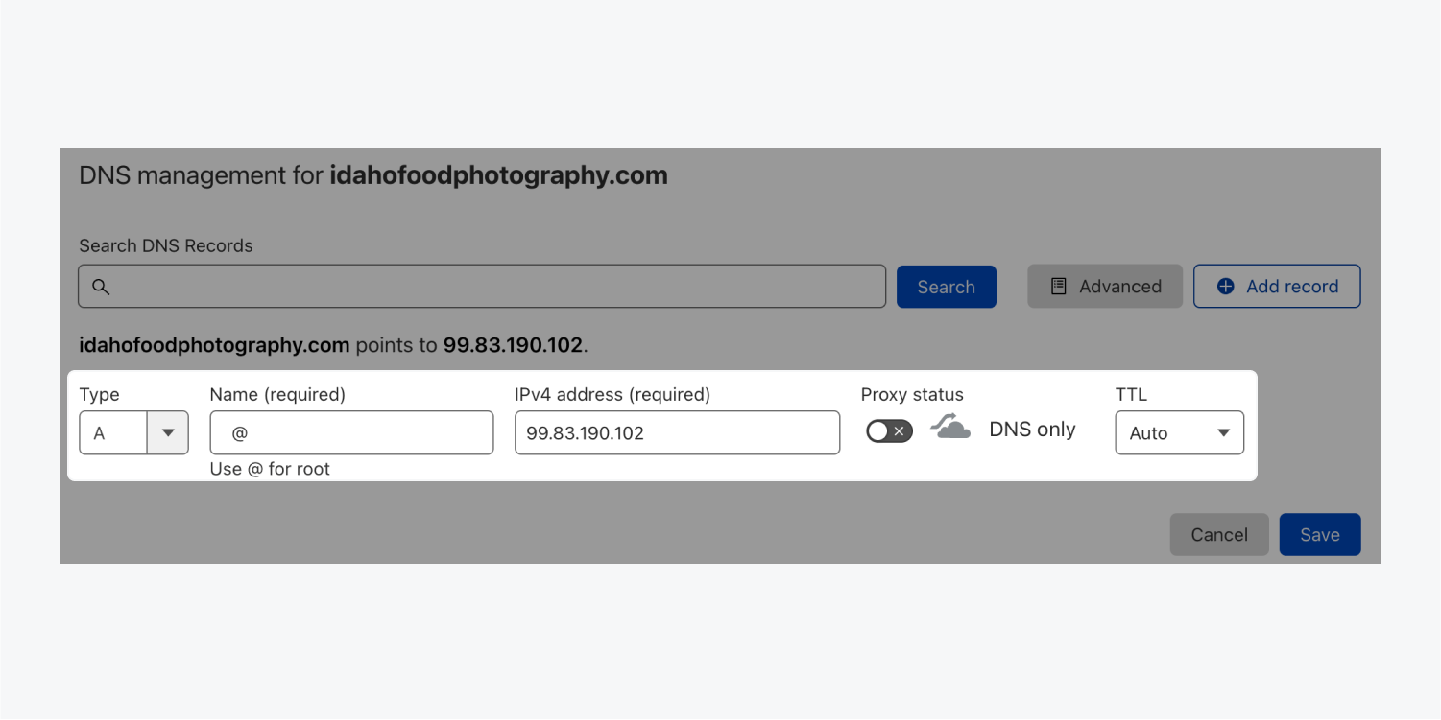Click the Search button
1441x720 pixels.
[x=947, y=287]
